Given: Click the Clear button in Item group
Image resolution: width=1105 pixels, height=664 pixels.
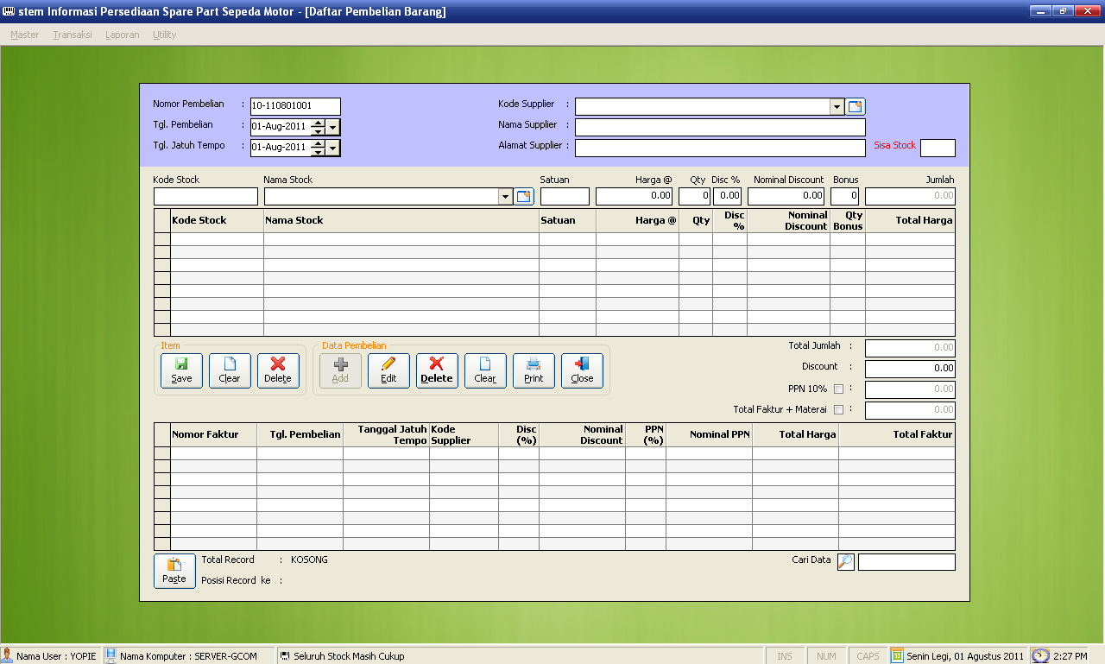Looking at the screenshot, I should click(230, 370).
